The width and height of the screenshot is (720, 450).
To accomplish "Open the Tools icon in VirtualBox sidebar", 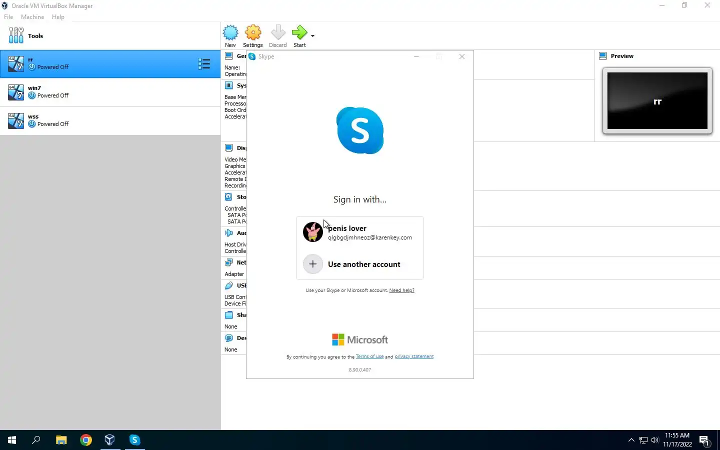I will point(16,35).
